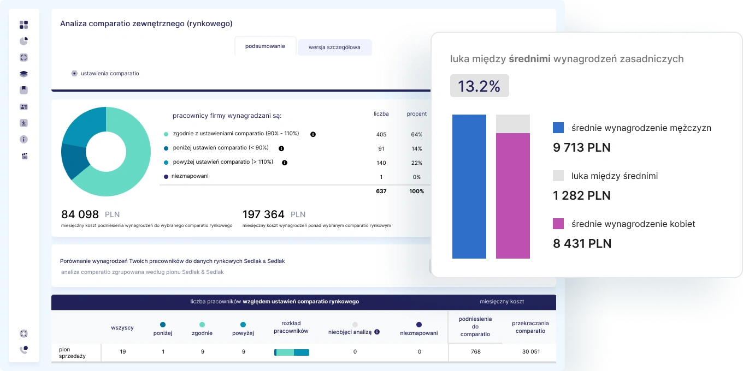743x371 pixels.
Task: Switch to the 'podsumowanie' tab
Action: pyautogui.click(x=266, y=46)
